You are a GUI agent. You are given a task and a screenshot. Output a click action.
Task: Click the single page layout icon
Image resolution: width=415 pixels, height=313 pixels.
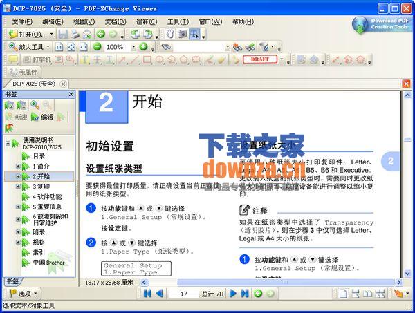coord(343,293)
